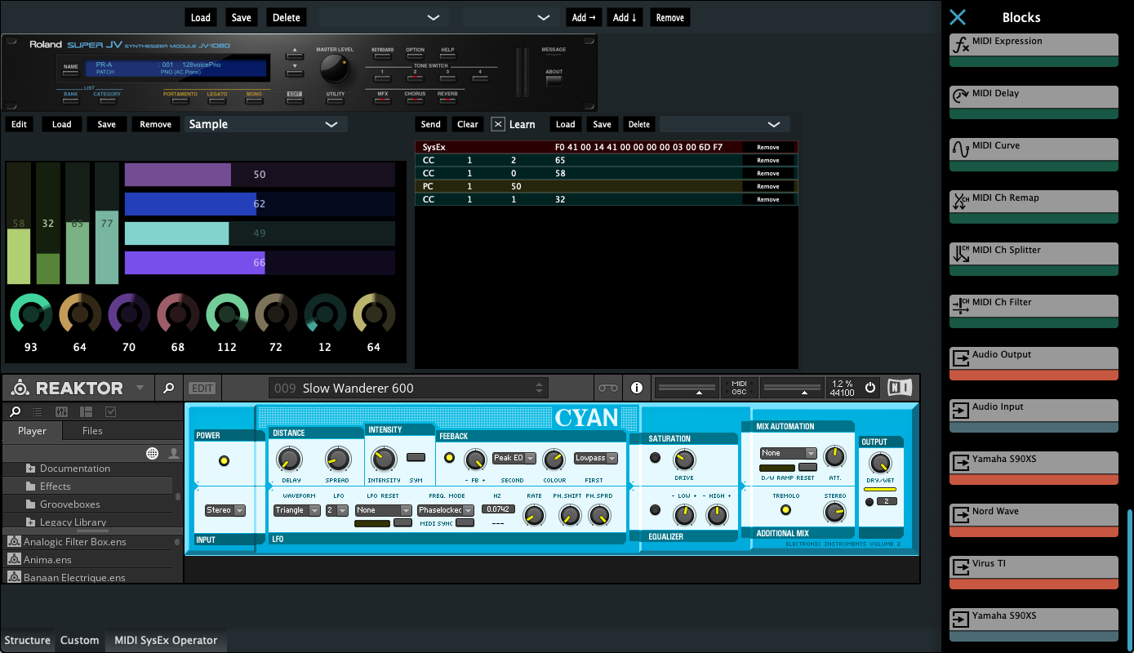The width and height of the screenshot is (1134, 653).
Task: Select the MIDI Ch Remap block
Action: [1034, 207]
